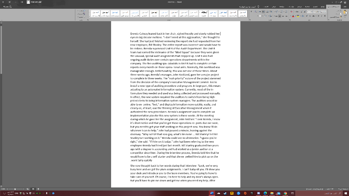Open the font name combo box
Screen dimensions: 349x196
coord(320,12)
